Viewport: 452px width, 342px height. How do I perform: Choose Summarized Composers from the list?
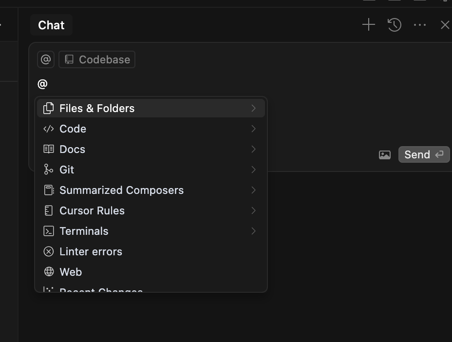coord(121,190)
